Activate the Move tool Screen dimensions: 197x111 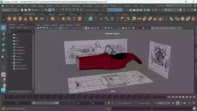pos(3,44)
